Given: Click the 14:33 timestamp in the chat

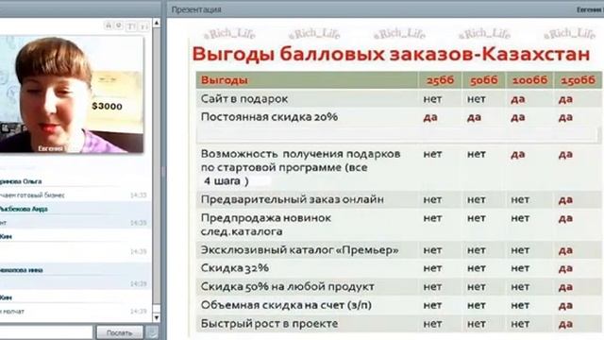Looking at the screenshot, I should click(x=139, y=195).
